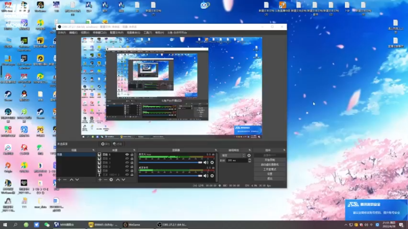Click the 退出 exit button in OBS

[270, 179]
